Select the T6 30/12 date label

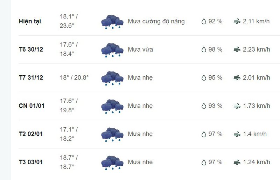point(31,49)
